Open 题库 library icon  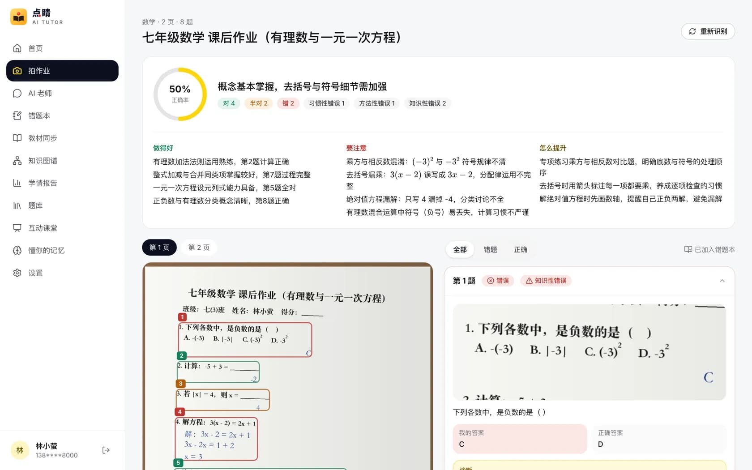(x=17, y=205)
